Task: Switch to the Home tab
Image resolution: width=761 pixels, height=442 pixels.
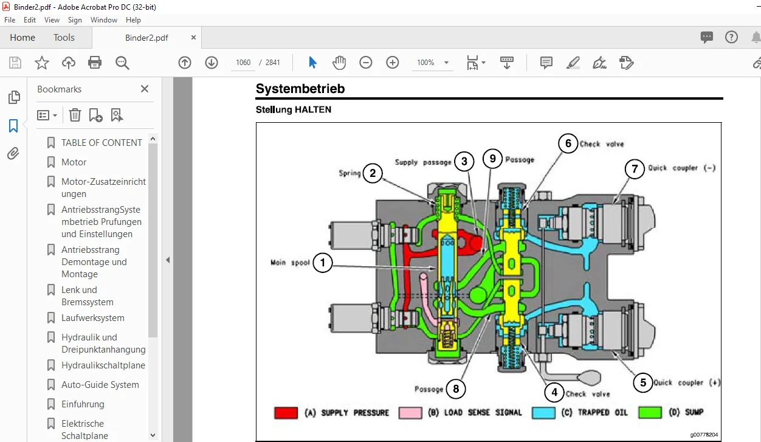Action: coord(22,37)
